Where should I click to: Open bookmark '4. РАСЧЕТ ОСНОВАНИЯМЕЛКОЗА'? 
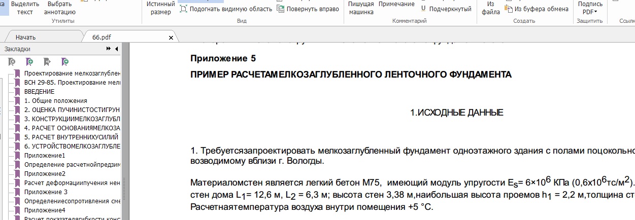(72, 128)
